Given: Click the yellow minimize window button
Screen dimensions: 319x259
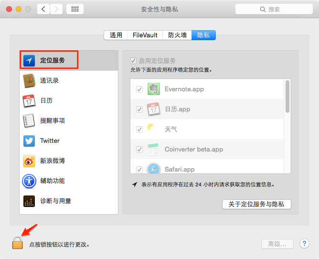Looking at the screenshot, I should tap(19, 9).
